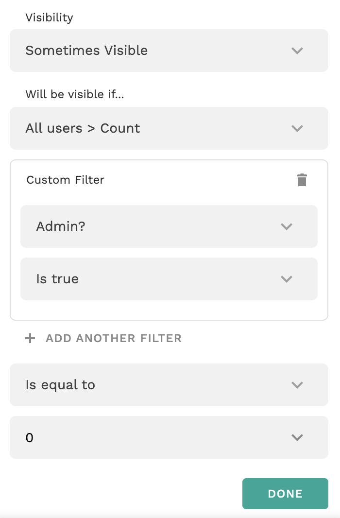Change the Is true condition dropdown
The image size is (340, 518).
point(146,279)
